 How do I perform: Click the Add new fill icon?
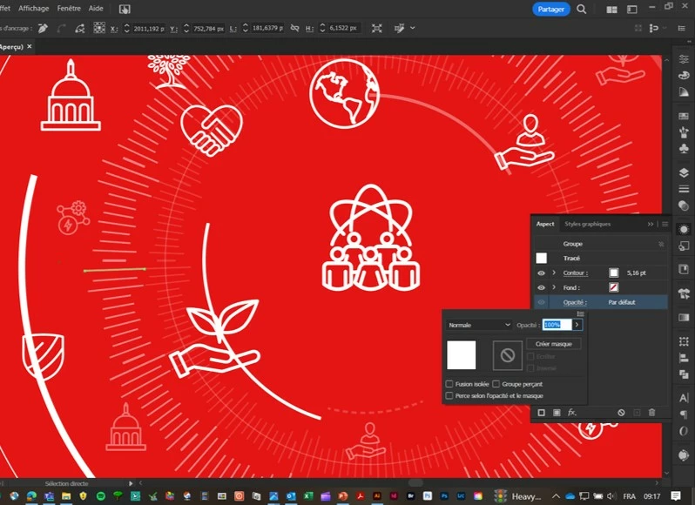click(x=557, y=413)
